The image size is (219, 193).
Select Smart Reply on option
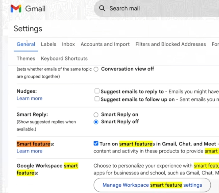click(96, 114)
